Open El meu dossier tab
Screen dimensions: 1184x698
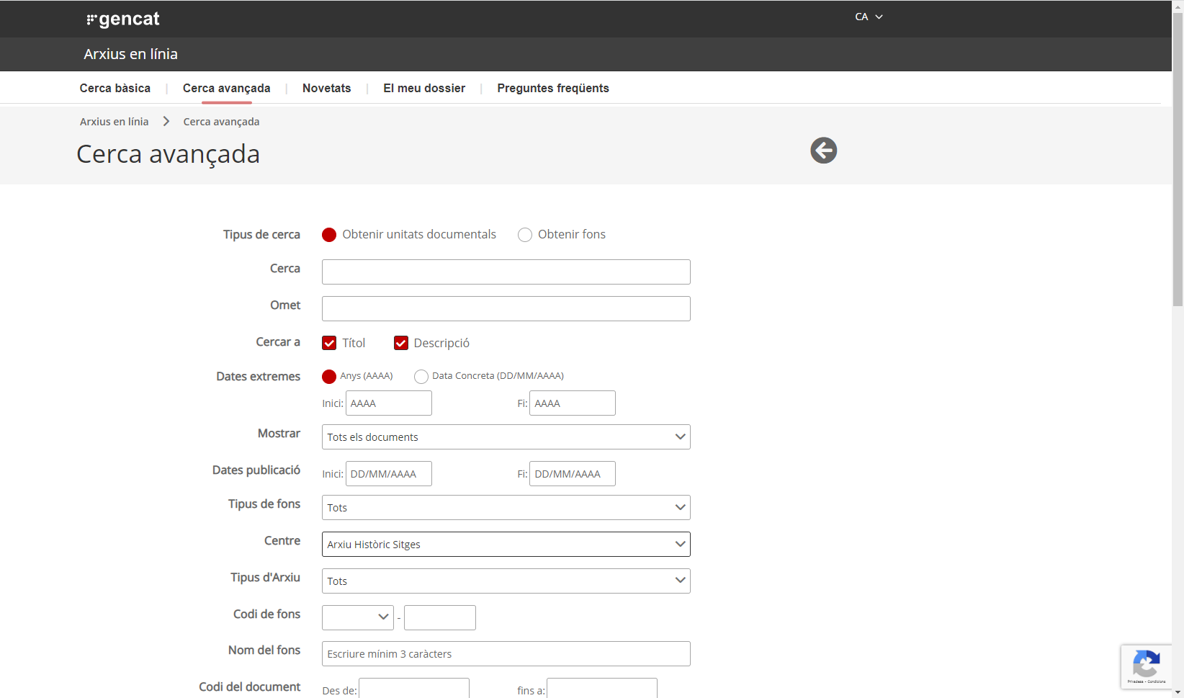point(424,88)
